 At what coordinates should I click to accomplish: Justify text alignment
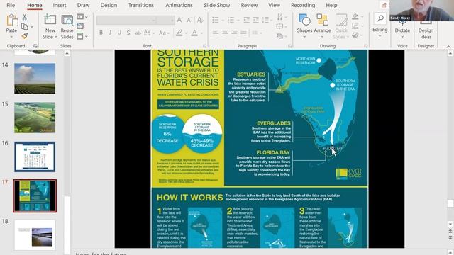coord(244,33)
